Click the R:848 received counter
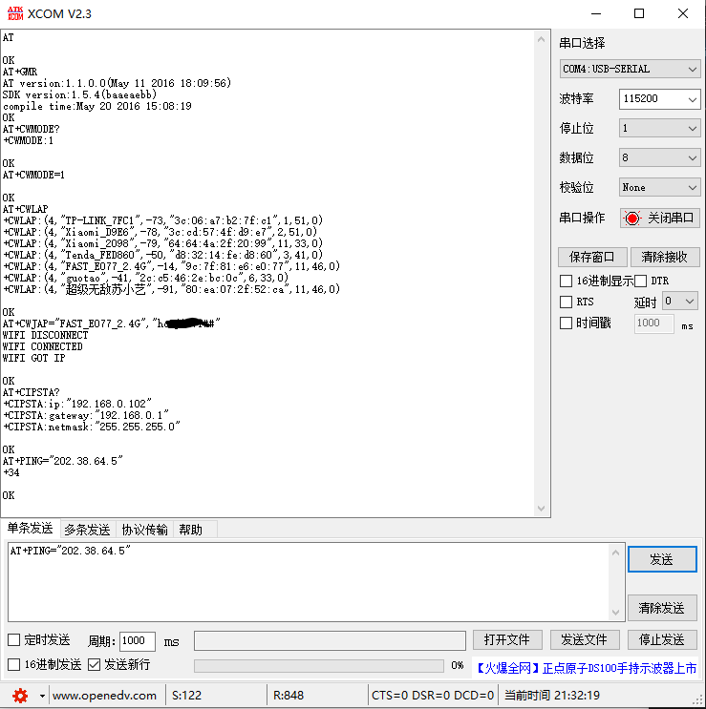 (289, 696)
